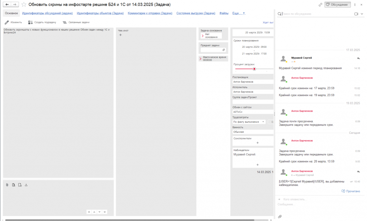Expand the Задача-основание section
The height and width of the screenshot is (221, 367).
click(202, 36)
